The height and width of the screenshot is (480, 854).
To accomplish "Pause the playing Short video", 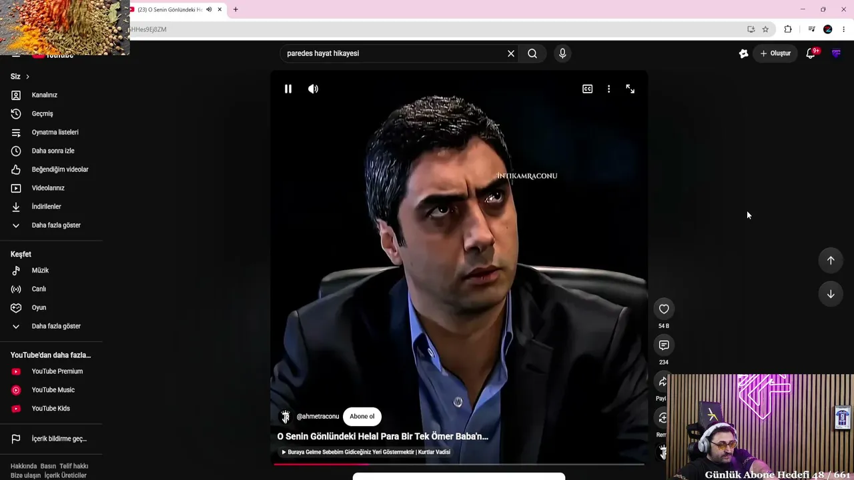I will tap(288, 89).
